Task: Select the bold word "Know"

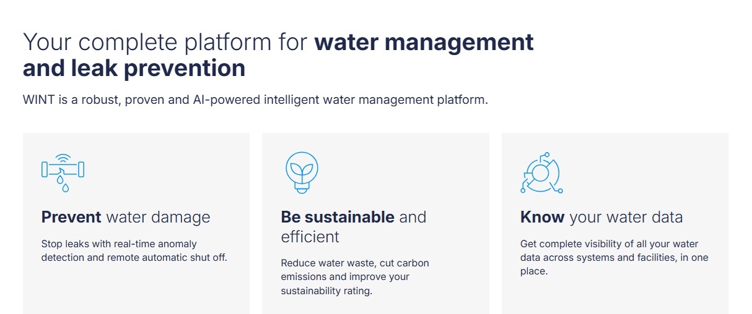Action: (x=542, y=217)
